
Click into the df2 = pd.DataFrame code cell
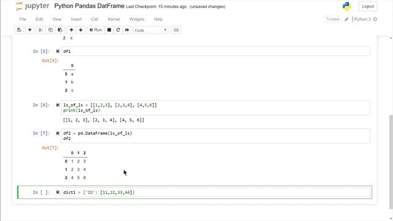tap(216, 136)
